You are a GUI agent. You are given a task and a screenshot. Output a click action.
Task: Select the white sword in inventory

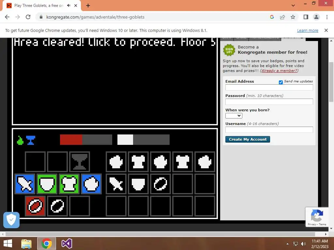point(116,184)
